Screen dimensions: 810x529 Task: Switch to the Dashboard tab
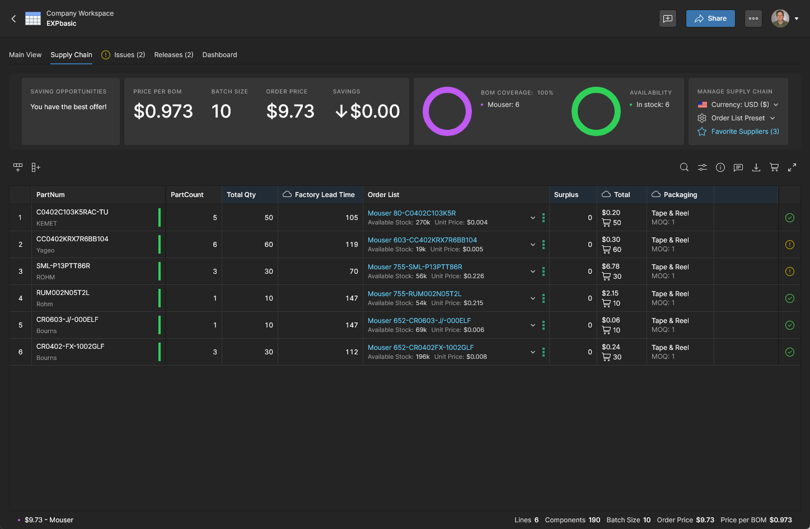coord(219,55)
